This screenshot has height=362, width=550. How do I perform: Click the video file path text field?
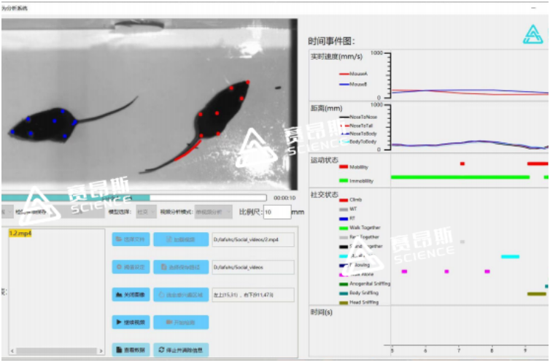[x=252, y=239]
